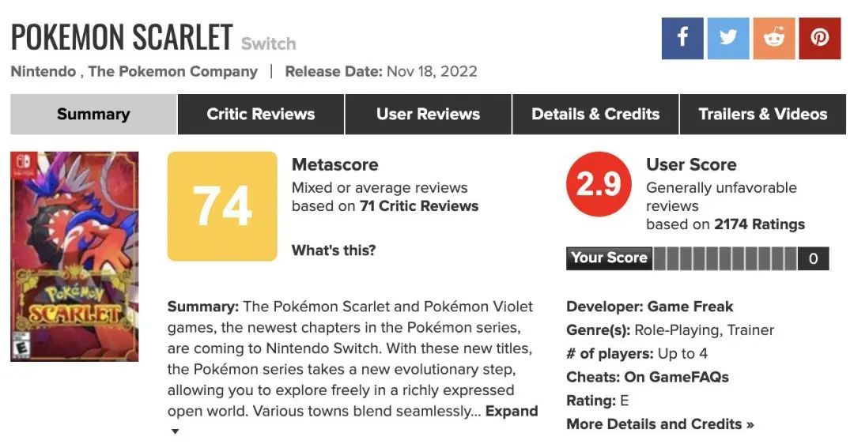The height and width of the screenshot is (448, 854).
Task: Click the small arrow below the summary
Action: coord(175,431)
